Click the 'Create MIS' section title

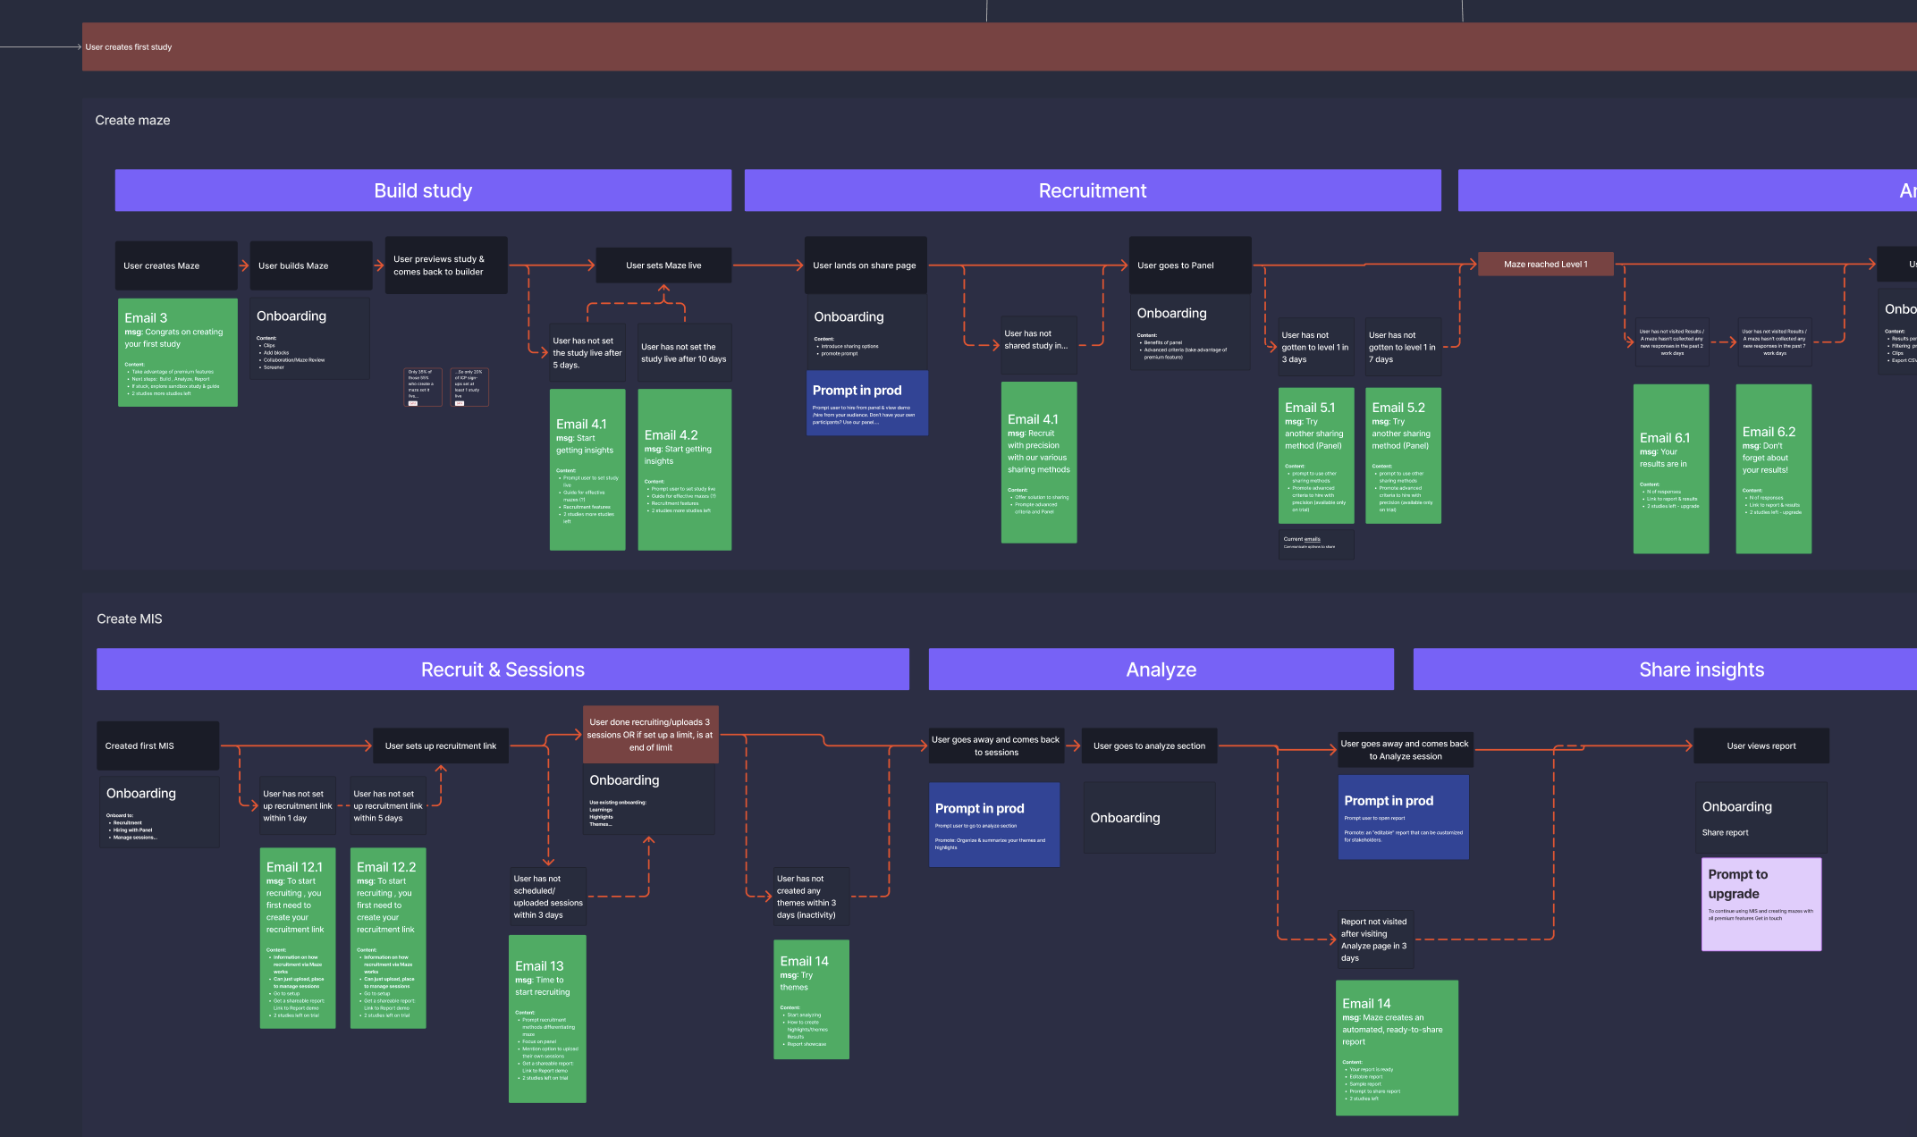130,619
